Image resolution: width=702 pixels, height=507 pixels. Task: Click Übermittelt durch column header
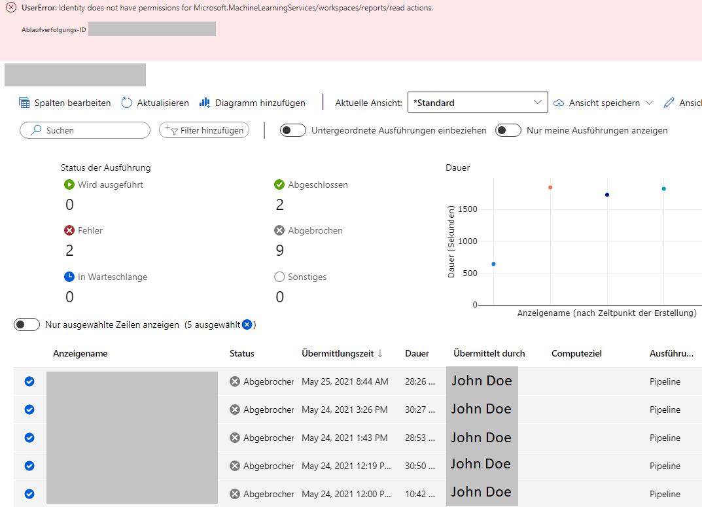(x=489, y=353)
